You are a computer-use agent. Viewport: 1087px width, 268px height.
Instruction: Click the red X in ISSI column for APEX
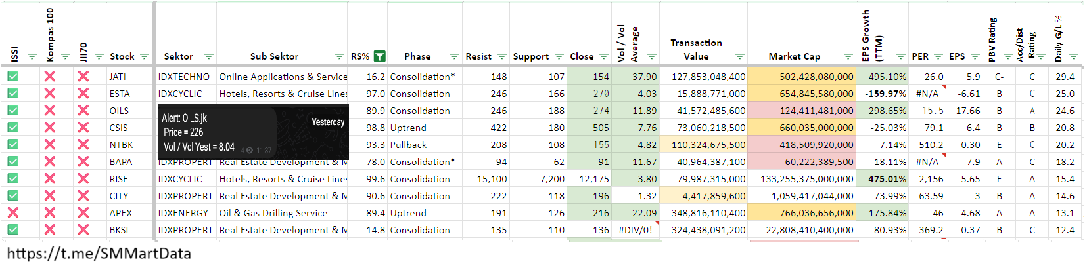12,213
